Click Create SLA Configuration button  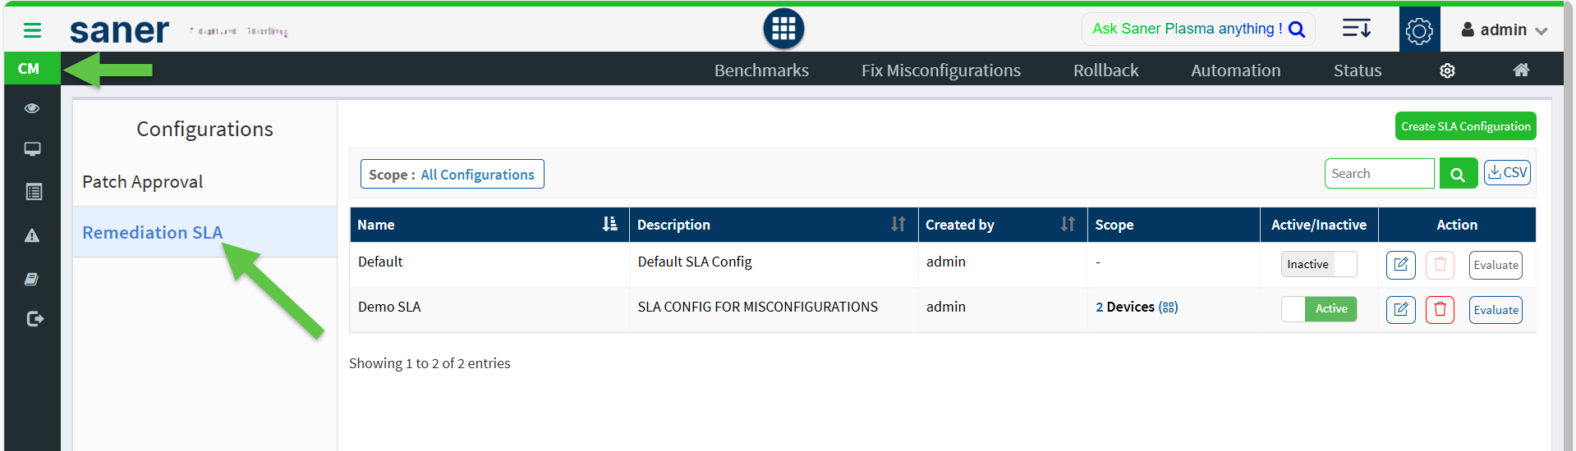(x=1465, y=126)
